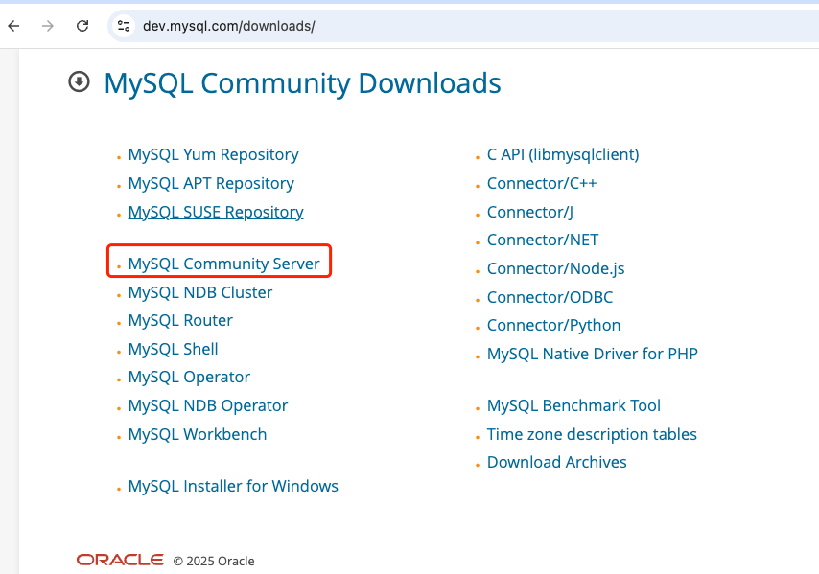Open MySQL Shell link
Screen dimensions: 819x574
coord(174,349)
